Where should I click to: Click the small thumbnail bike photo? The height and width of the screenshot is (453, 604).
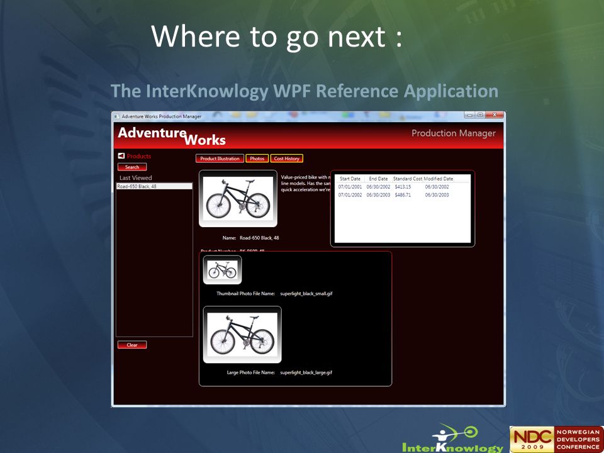click(x=222, y=270)
